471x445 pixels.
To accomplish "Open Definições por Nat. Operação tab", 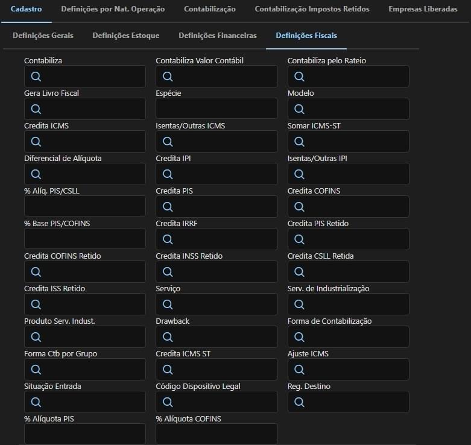I will click(113, 9).
